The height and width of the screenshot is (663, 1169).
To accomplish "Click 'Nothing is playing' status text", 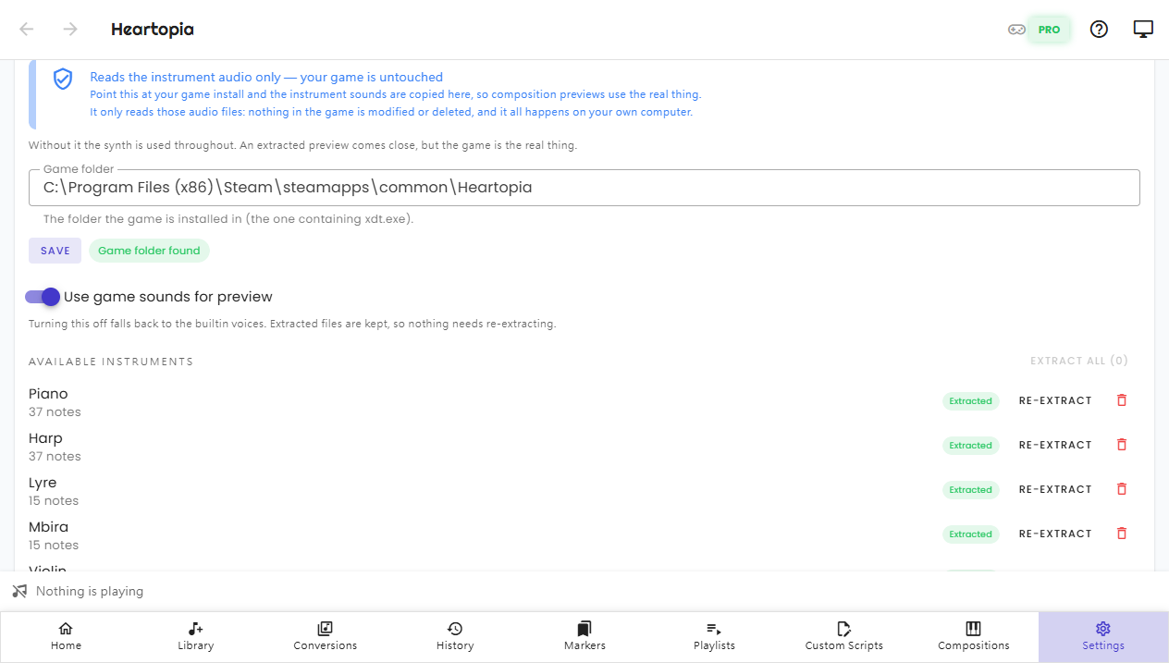I will pos(90,591).
